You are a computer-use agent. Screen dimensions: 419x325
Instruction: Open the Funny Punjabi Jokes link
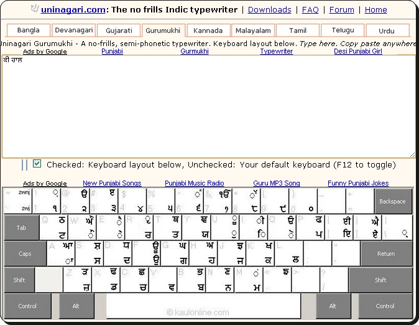(358, 183)
